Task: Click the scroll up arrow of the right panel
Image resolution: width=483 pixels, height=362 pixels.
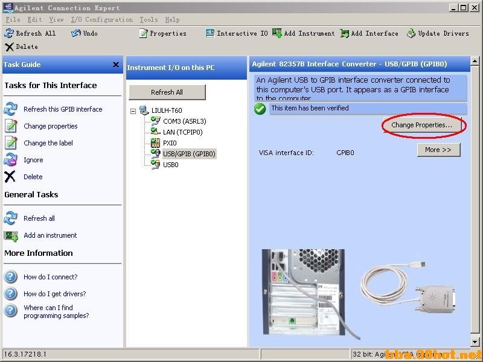Action: [475, 61]
